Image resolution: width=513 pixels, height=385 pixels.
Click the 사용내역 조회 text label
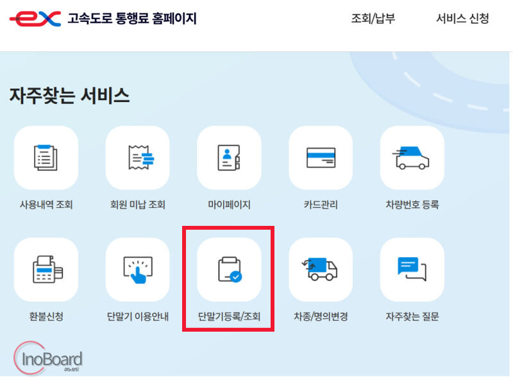coord(46,205)
